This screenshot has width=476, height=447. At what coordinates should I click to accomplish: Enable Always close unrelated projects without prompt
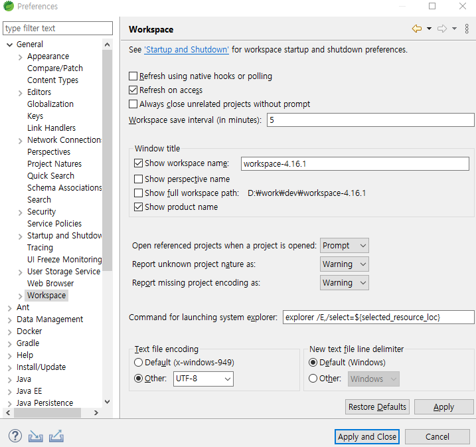133,104
